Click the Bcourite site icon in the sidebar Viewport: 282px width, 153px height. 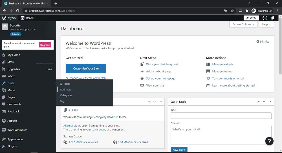coord(5,27)
